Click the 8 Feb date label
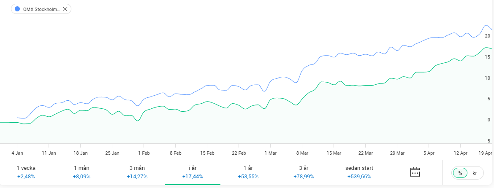The width and height of the screenshot is (494, 188). [176, 153]
